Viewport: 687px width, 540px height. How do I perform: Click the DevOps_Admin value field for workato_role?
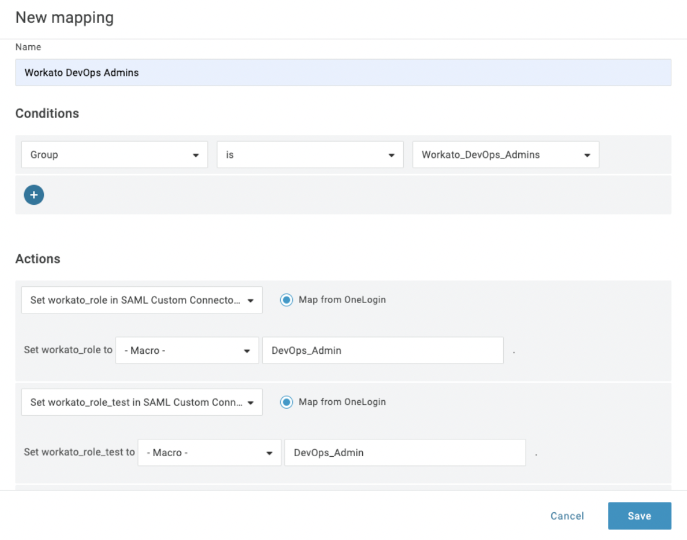click(x=382, y=350)
